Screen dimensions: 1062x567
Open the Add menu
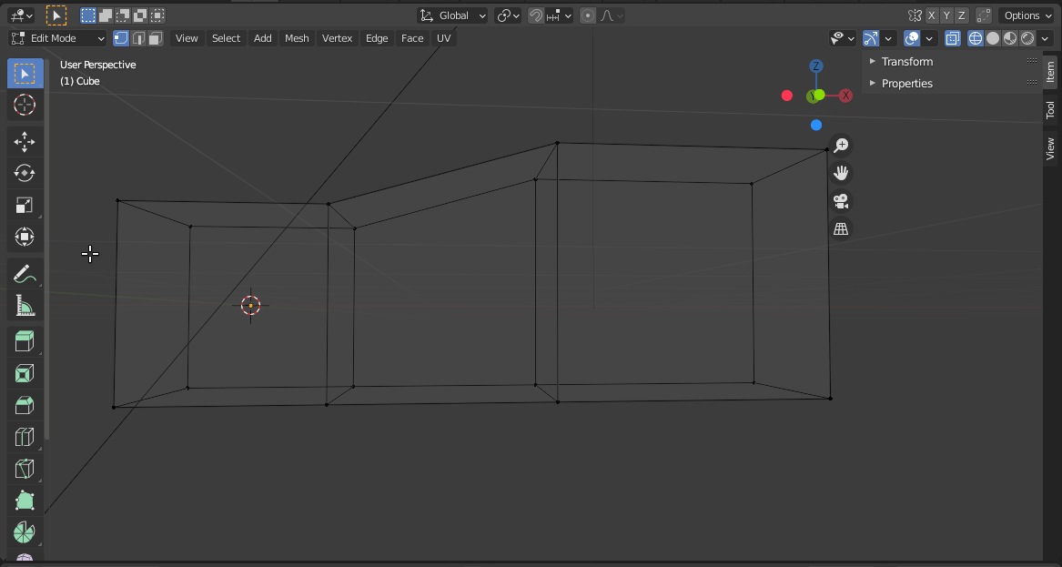[x=263, y=38]
